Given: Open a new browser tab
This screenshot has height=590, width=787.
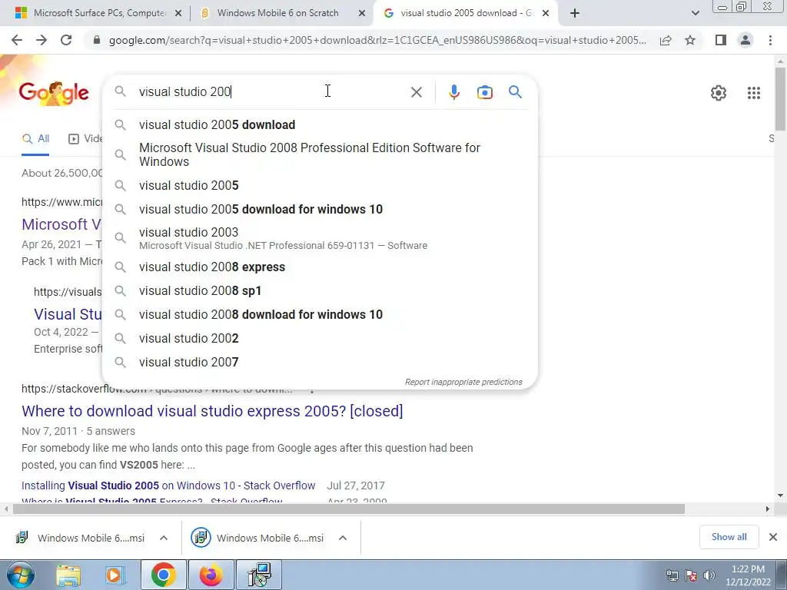Looking at the screenshot, I should (575, 13).
